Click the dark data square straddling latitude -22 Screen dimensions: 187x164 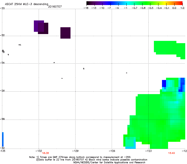click(65, 33)
